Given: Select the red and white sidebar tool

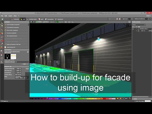Looking at the screenshot, I should 2,37.
